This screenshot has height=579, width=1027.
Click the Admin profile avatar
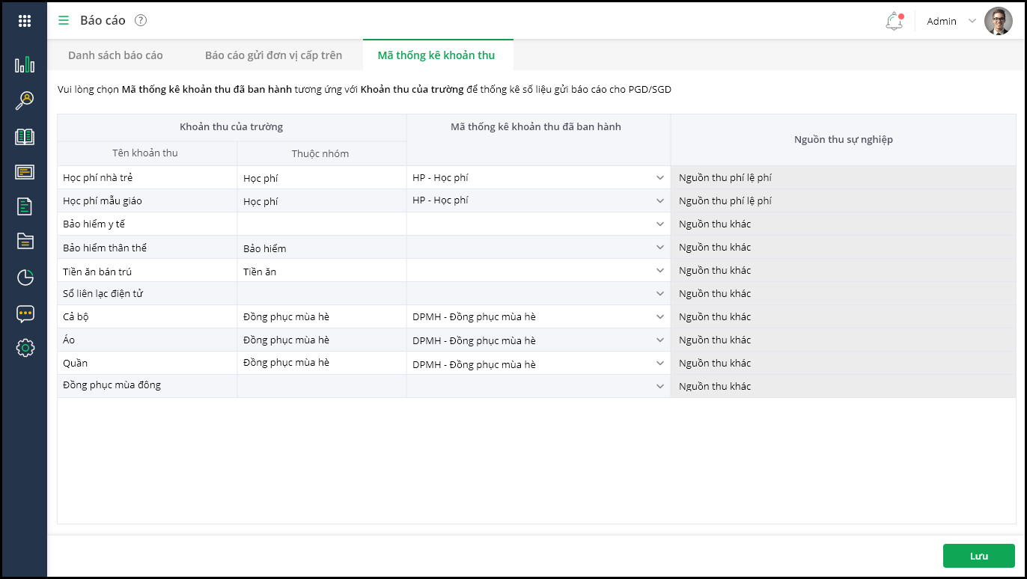(x=998, y=21)
